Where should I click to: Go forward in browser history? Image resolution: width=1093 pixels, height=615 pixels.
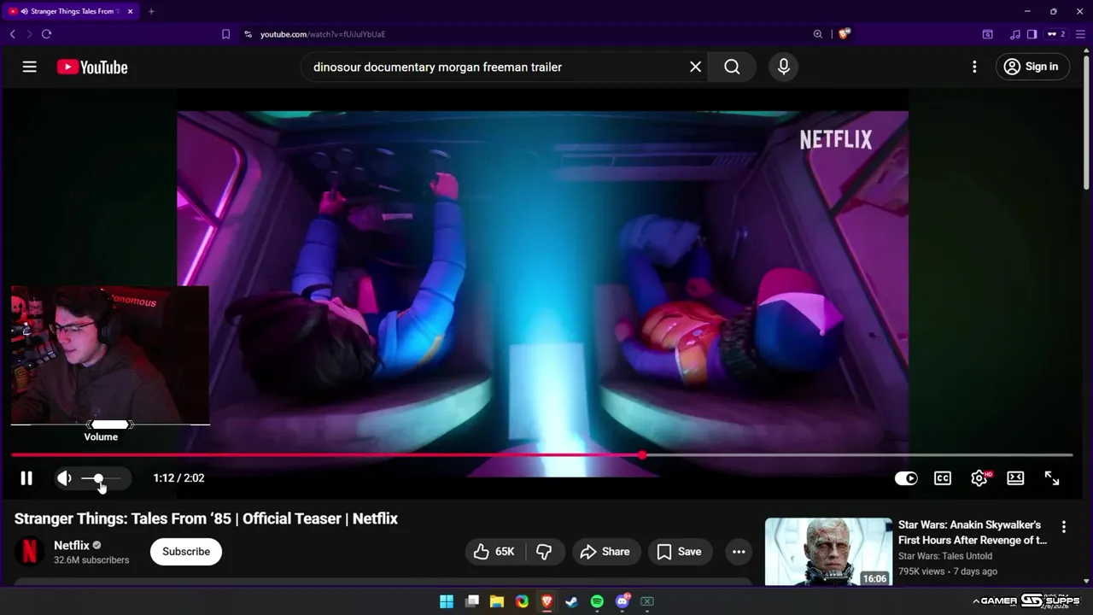pos(29,34)
